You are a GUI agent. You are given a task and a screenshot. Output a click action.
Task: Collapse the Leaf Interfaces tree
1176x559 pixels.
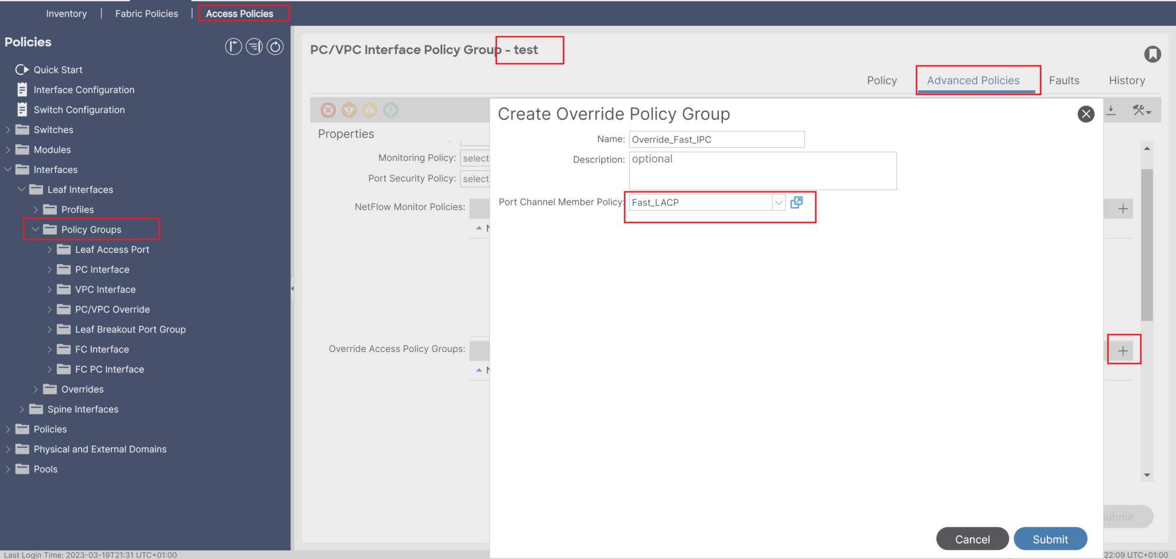coord(22,189)
